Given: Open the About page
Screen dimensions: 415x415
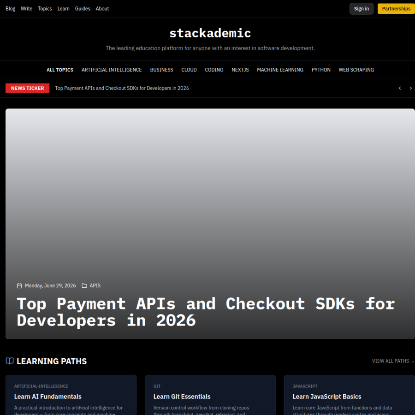Looking at the screenshot, I should 102,9.
